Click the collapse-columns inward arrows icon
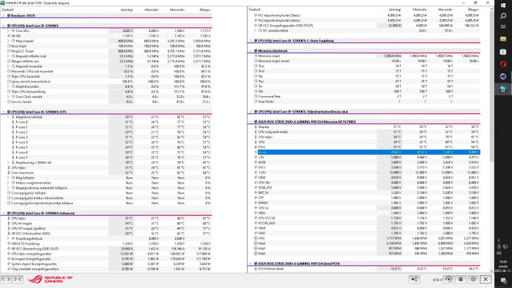The width and height of the screenshot is (512, 288). coord(17,279)
